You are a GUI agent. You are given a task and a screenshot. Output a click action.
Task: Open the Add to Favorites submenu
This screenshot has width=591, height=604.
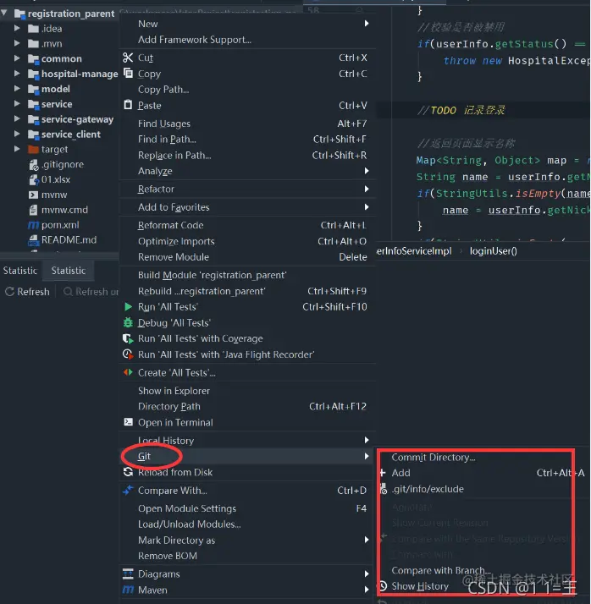tap(247, 207)
